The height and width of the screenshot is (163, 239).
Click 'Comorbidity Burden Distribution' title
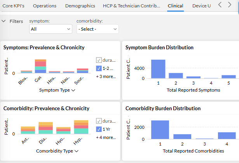click(x=163, y=108)
